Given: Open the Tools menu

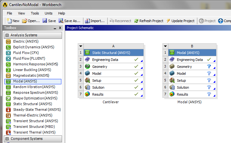Looking at the screenshot, I should 35,13.
